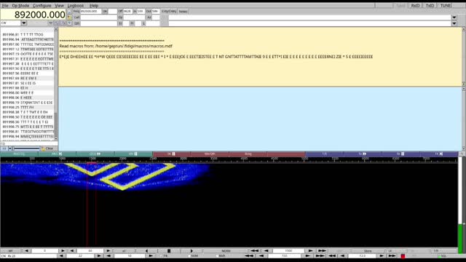Viewport: 466px width, 262px height.
Task: Click the red record indicator icon
Action: pyautogui.click(x=403, y=255)
